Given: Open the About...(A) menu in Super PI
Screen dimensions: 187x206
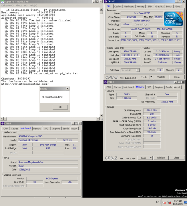Looking at the screenshot, I should [x=22, y=5].
